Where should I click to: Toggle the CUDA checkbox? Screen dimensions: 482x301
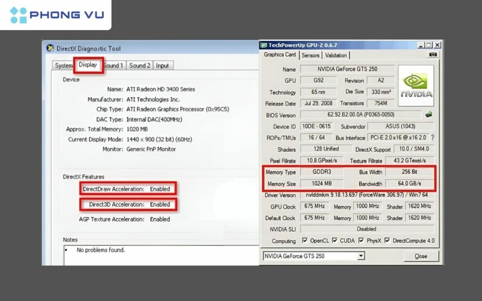pyautogui.click(x=334, y=240)
